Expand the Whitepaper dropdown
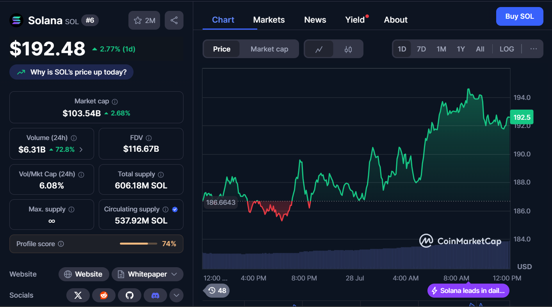Image resolution: width=552 pixels, height=307 pixels. tap(148, 274)
